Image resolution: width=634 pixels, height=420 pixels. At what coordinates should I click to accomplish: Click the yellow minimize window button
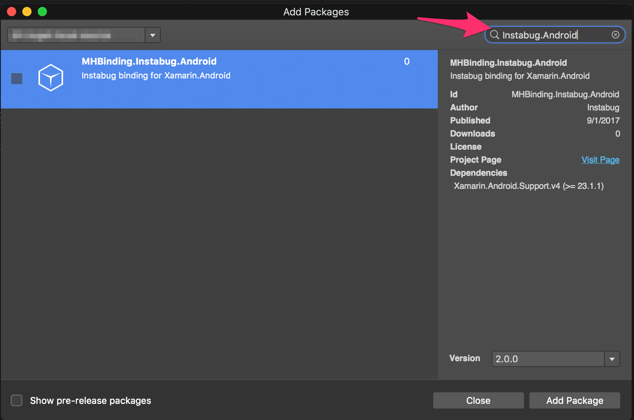[x=27, y=12]
